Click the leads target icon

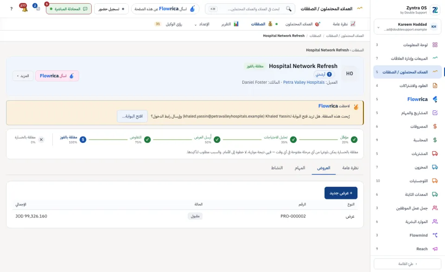coord(318,24)
